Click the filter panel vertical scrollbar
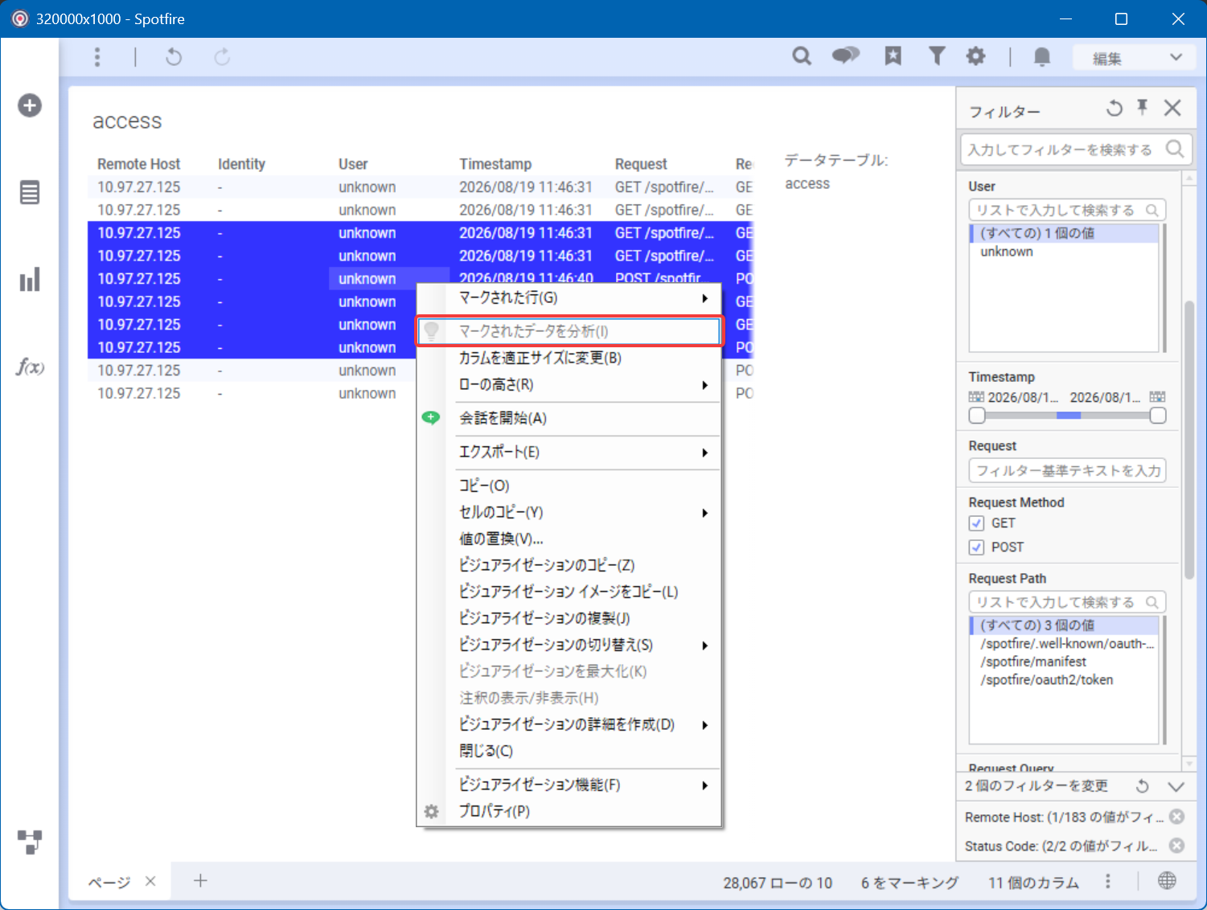Image resolution: width=1207 pixels, height=910 pixels. [x=1189, y=440]
